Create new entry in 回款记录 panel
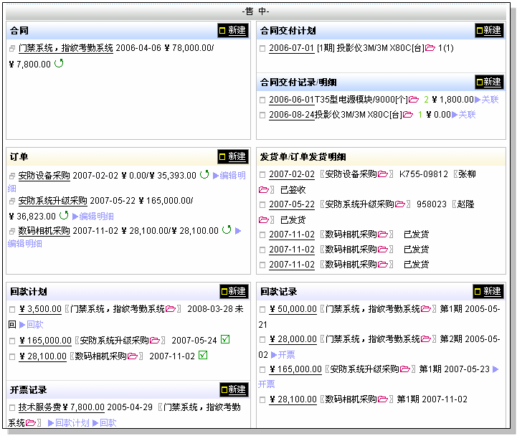The height and width of the screenshot is (436, 517). 488,291
